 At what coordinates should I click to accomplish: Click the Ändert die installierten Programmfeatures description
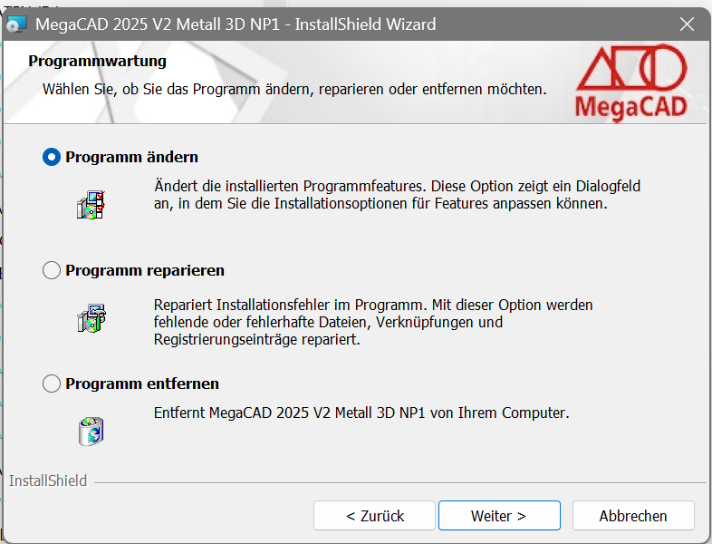click(397, 195)
